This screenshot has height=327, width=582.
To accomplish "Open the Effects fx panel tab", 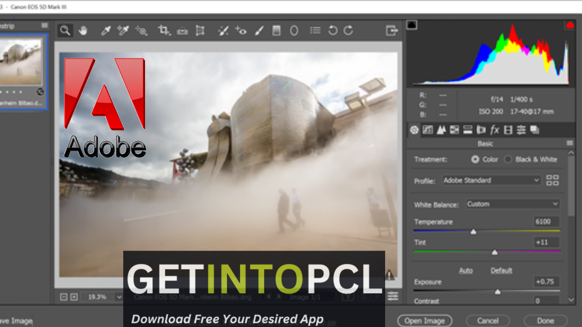I will pos(495,130).
